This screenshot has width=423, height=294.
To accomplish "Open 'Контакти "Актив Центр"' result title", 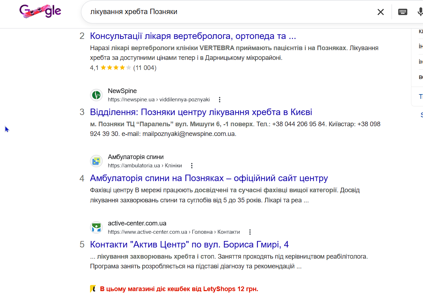I will (189, 245).
